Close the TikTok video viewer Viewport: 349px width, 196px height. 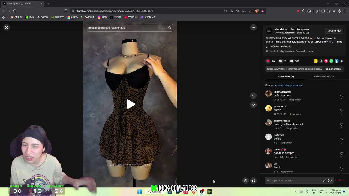[x=7, y=27]
